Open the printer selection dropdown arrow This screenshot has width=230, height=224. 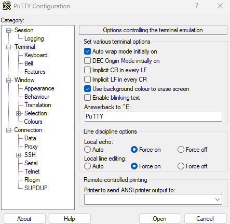pos(218,200)
